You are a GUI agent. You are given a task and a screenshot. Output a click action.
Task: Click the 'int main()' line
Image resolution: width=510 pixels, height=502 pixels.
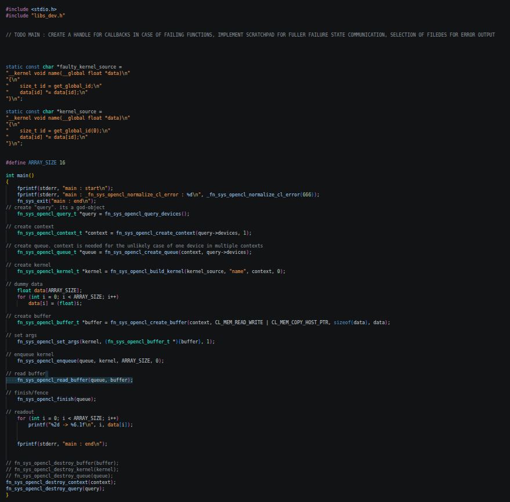coord(20,175)
